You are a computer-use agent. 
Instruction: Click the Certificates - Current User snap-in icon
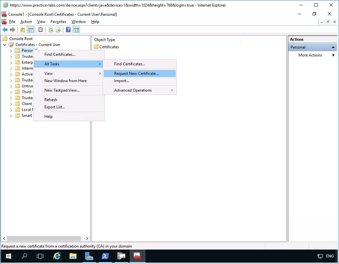pyautogui.click(x=11, y=45)
